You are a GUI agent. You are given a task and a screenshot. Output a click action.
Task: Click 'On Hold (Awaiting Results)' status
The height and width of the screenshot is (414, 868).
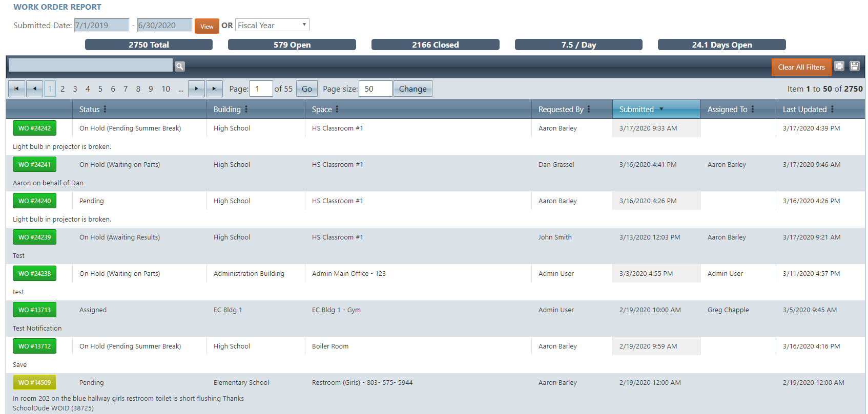(x=119, y=237)
